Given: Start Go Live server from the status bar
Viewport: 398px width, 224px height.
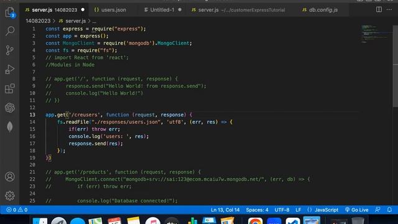Looking at the screenshot, I should click(x=356, y=210).
